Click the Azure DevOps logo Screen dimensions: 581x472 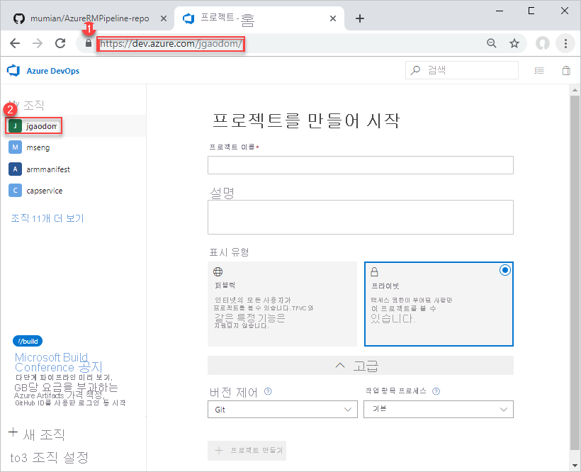(13, 70)
